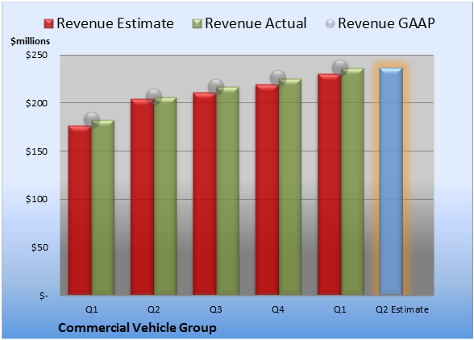
Task: Select the red estimate bar for Q2
Action: tap(142, 197)
